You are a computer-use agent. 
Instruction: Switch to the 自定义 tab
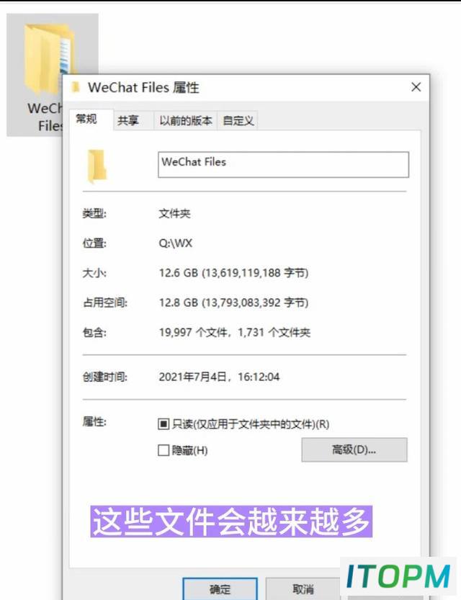tap(238, 120)
